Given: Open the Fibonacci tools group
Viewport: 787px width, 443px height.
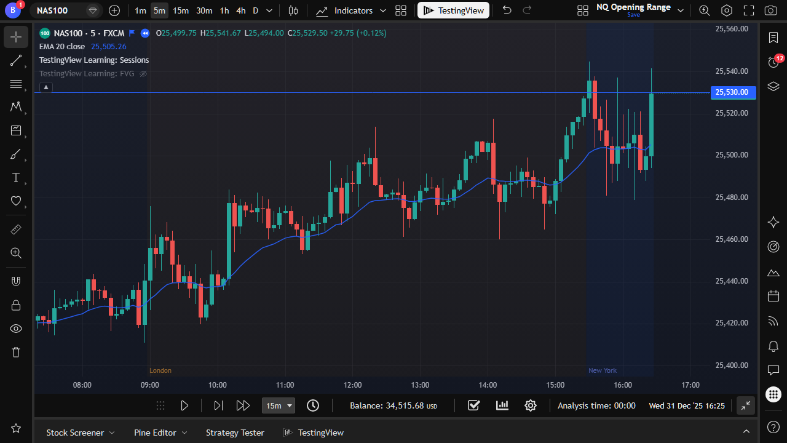Looking at the screenshot, I should 16,84.
